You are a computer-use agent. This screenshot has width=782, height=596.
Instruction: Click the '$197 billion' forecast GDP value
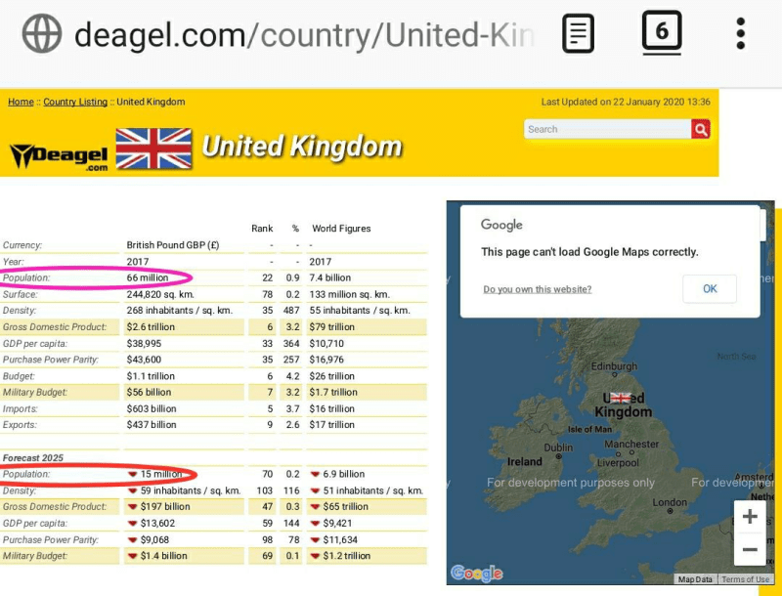[x=165, y=506]
